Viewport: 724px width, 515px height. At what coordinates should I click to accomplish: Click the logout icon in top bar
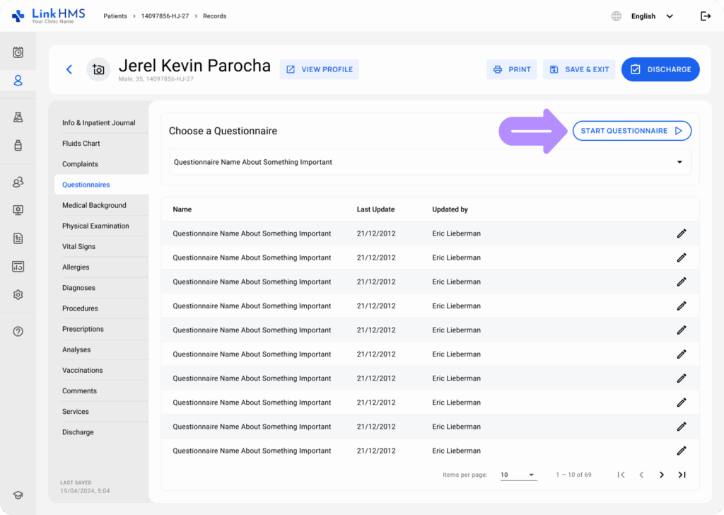tap(705, 16)
